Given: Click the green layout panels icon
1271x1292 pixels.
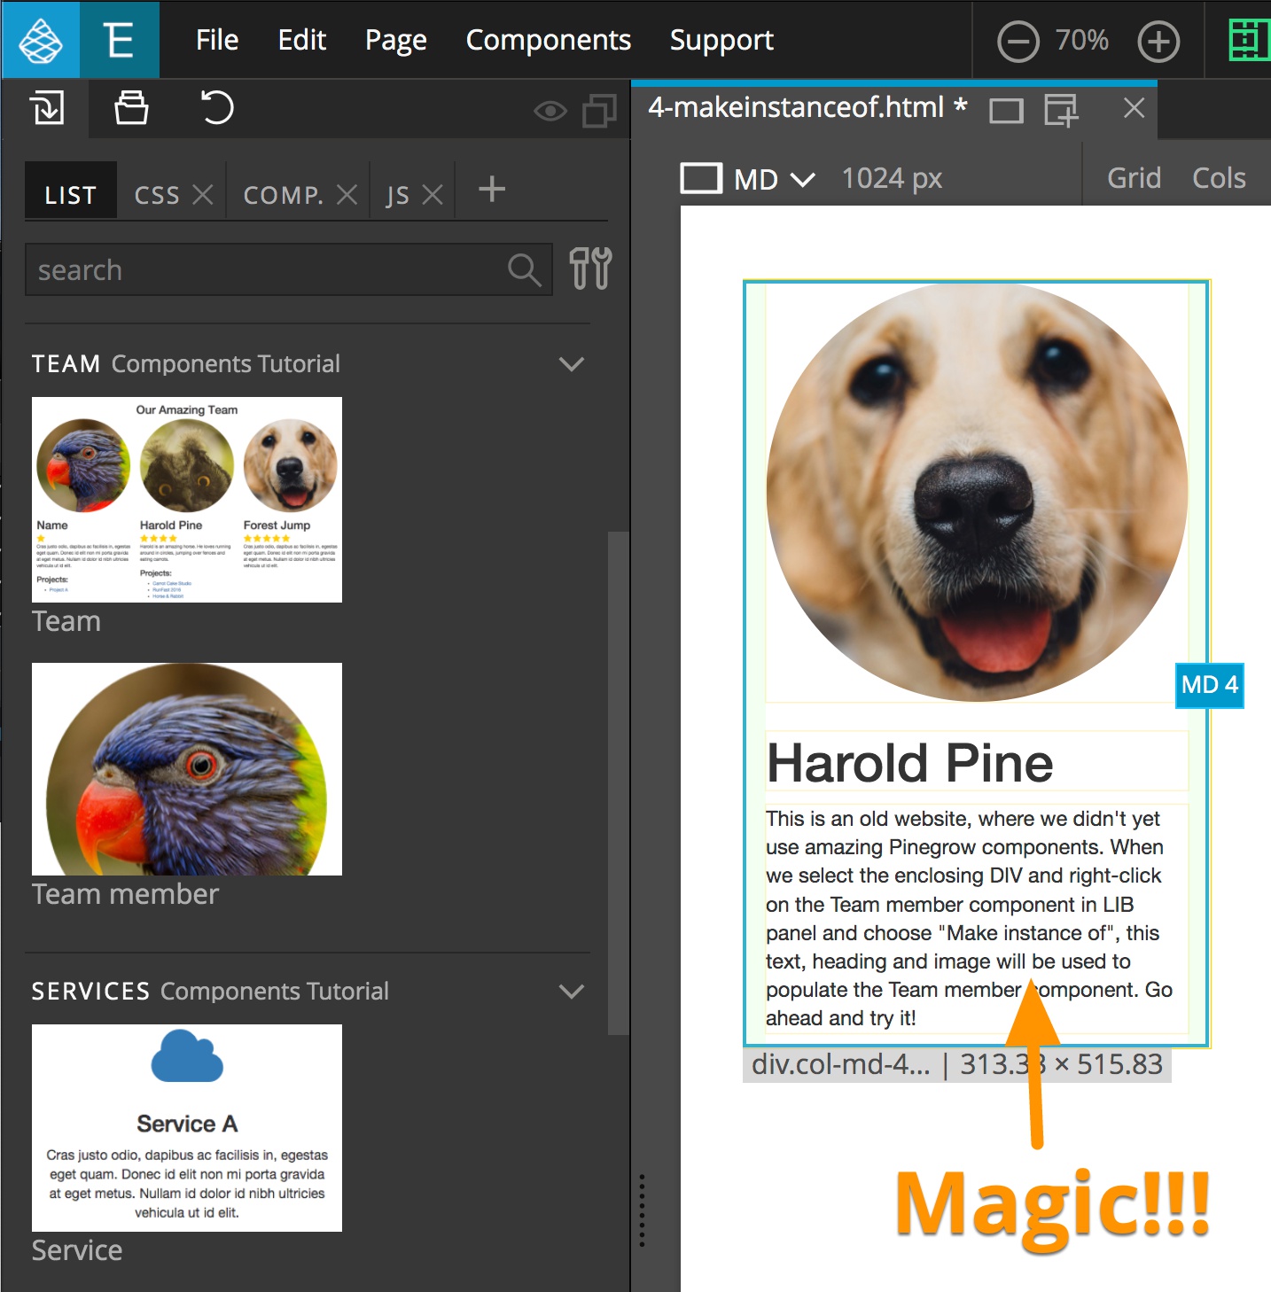Looking at the screenshot, I should click(x=1249, y=40).
